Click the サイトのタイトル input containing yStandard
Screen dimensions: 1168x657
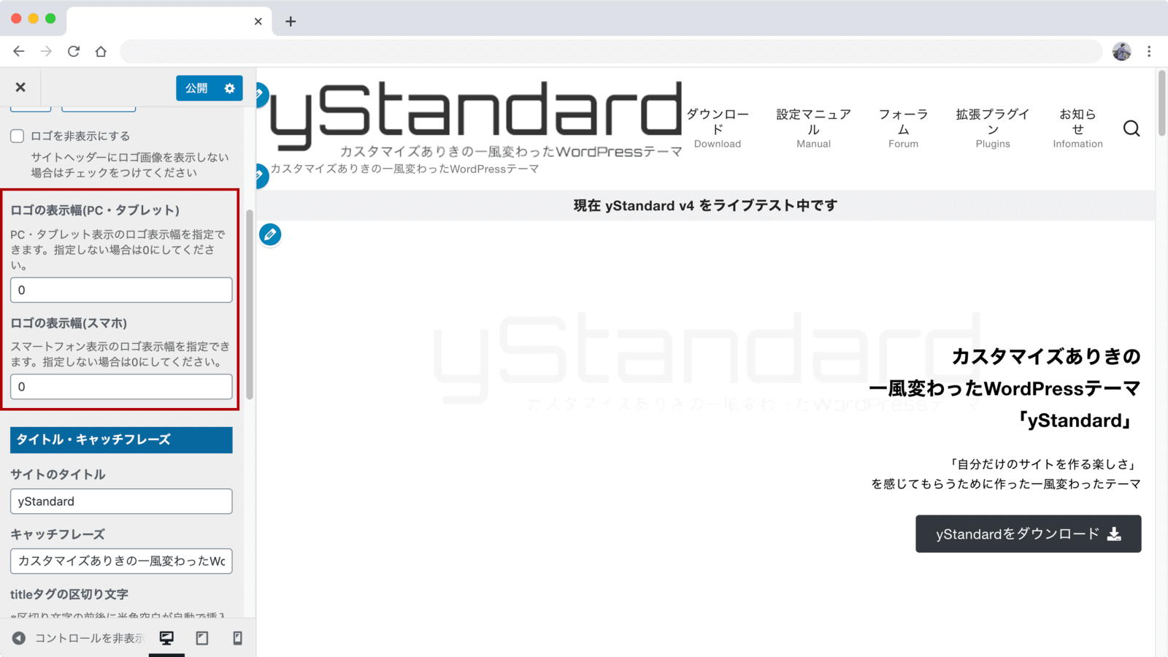[121, 502]
